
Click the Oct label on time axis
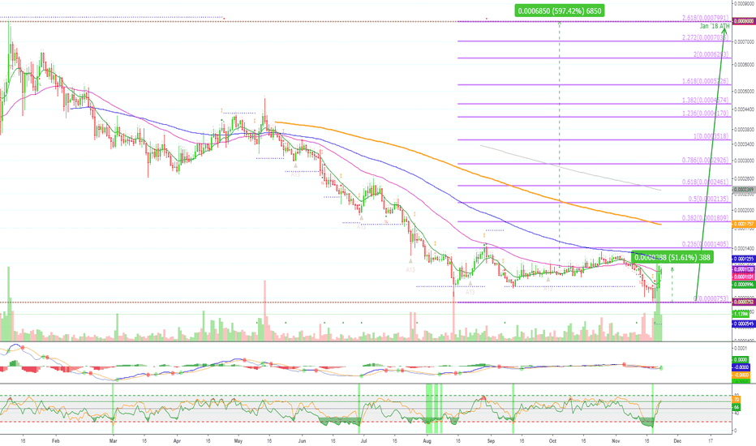point(552,440)
